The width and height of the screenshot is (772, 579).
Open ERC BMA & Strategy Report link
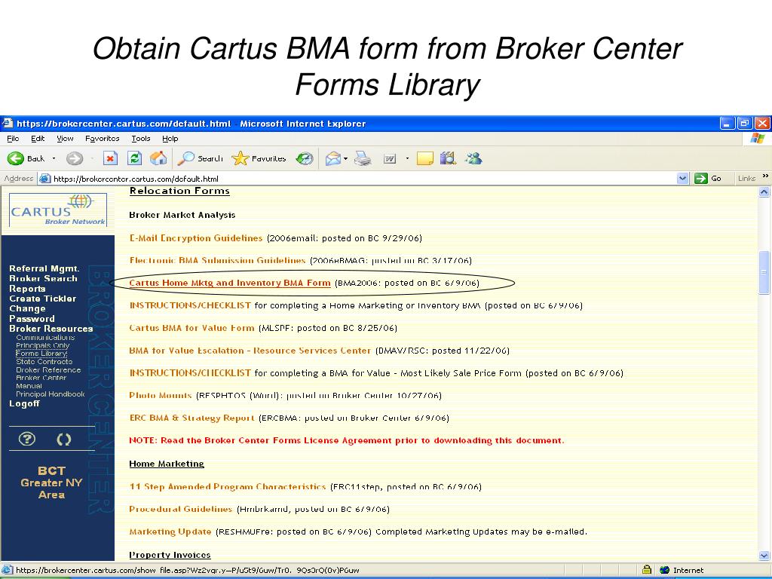click(191, 418)
